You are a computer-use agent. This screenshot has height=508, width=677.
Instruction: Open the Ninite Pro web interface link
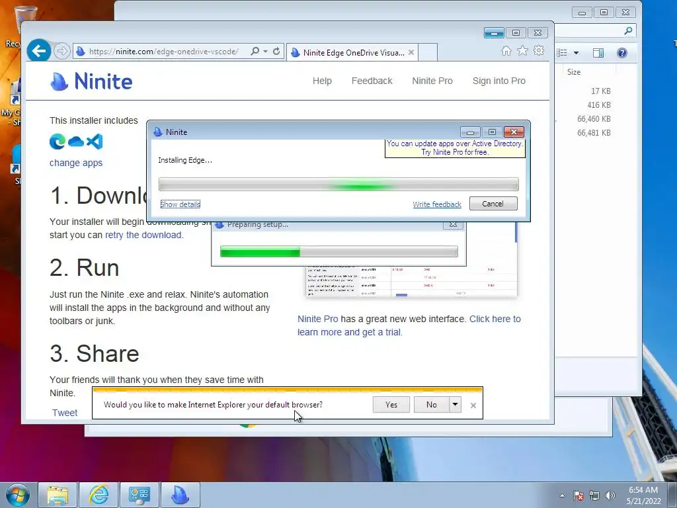click(318, 319)
